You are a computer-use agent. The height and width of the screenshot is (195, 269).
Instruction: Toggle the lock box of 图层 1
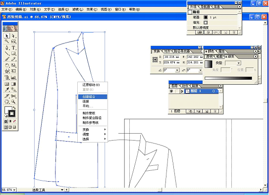(x=177, y=91)
